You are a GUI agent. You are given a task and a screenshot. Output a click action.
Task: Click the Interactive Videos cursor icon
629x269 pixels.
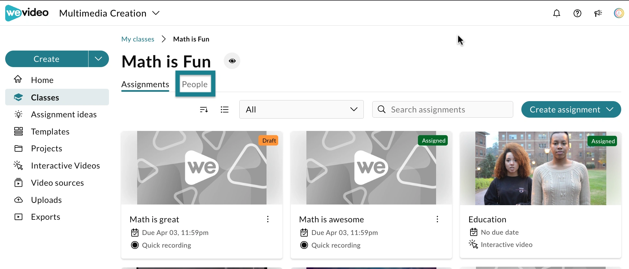coord(18,165)
